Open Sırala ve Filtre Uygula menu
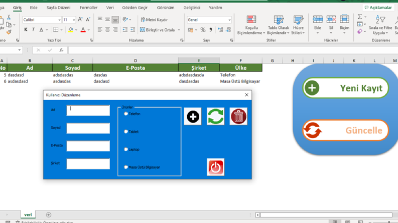The height and width of the screenshot is (223, 398). tap(380, 25)
